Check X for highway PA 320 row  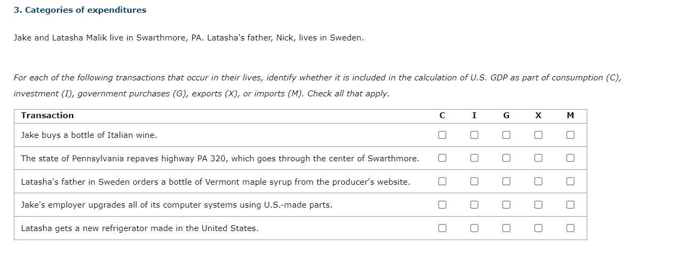point(538,158)
